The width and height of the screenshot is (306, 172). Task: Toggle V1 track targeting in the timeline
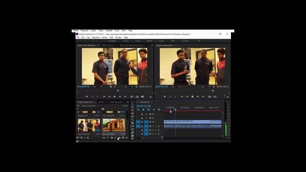click(x=146, y=122)
